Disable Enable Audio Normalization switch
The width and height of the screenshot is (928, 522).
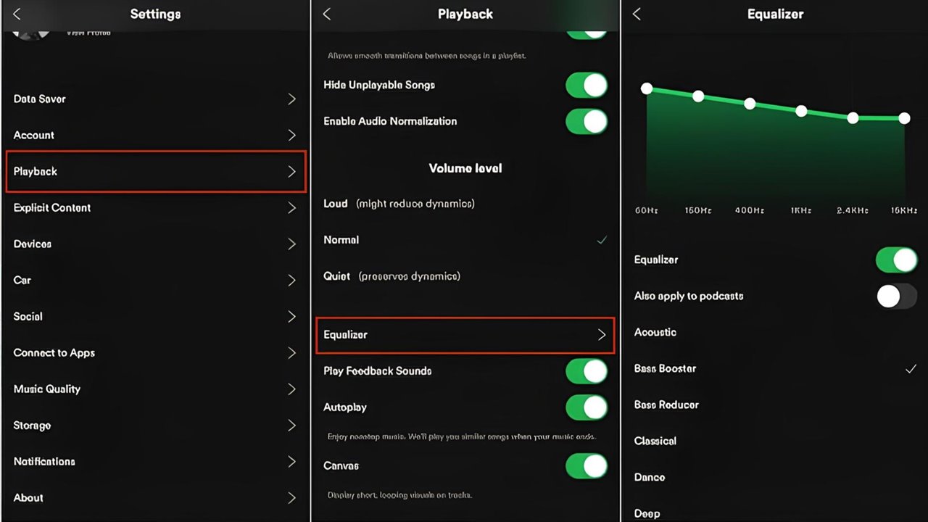586,121
